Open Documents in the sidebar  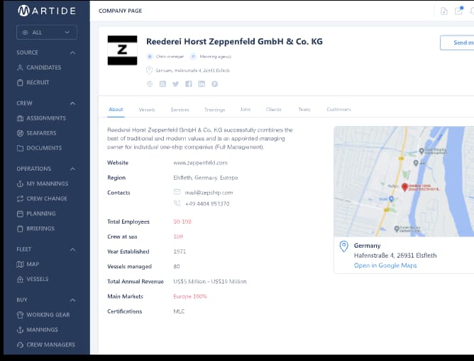pyautogui.click(x=44, y=148)
